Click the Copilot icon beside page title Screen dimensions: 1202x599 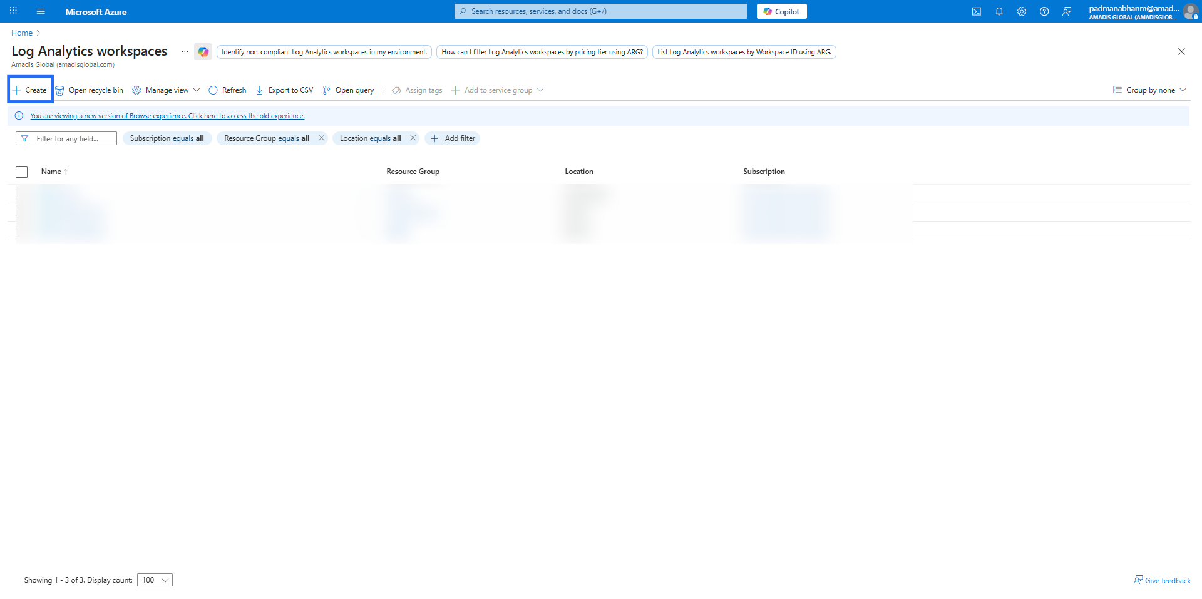pos(203,52)
